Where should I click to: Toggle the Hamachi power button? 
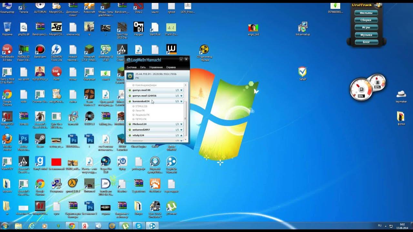(x=130, y=76)
